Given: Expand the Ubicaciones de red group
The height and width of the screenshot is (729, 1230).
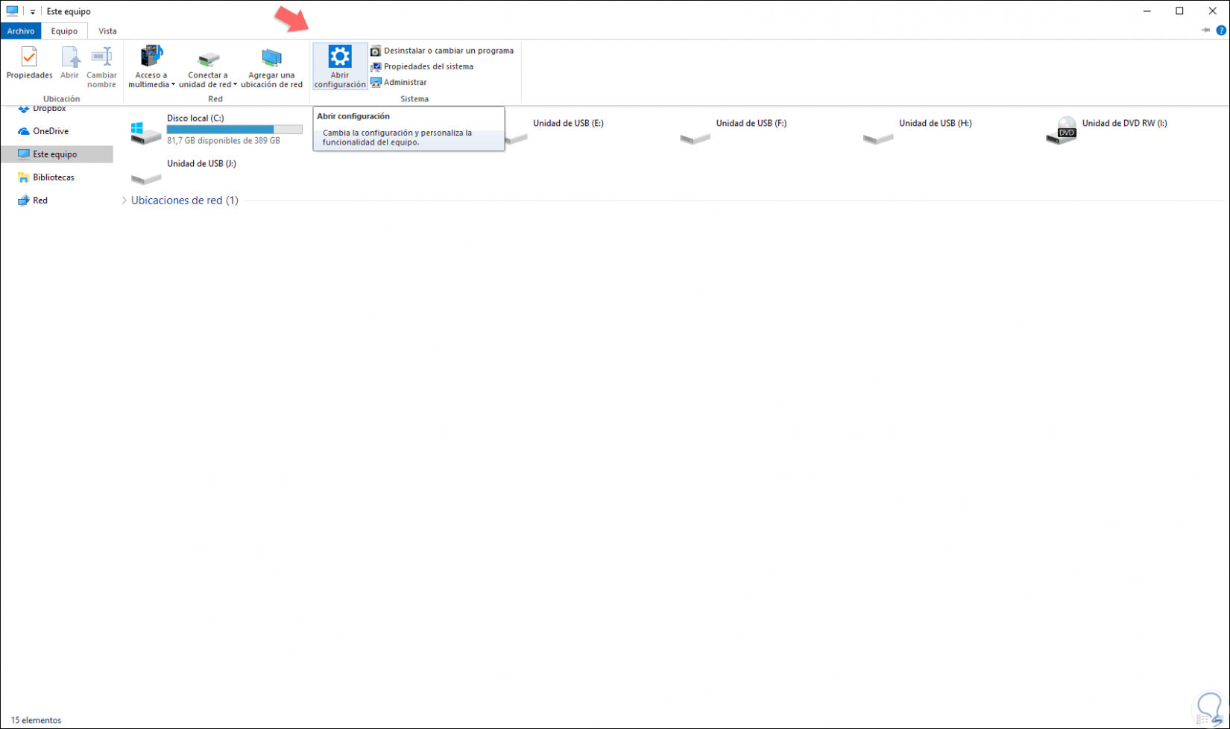Looking at the screenshot, I should pyautogui.click(x=124, y=201).
